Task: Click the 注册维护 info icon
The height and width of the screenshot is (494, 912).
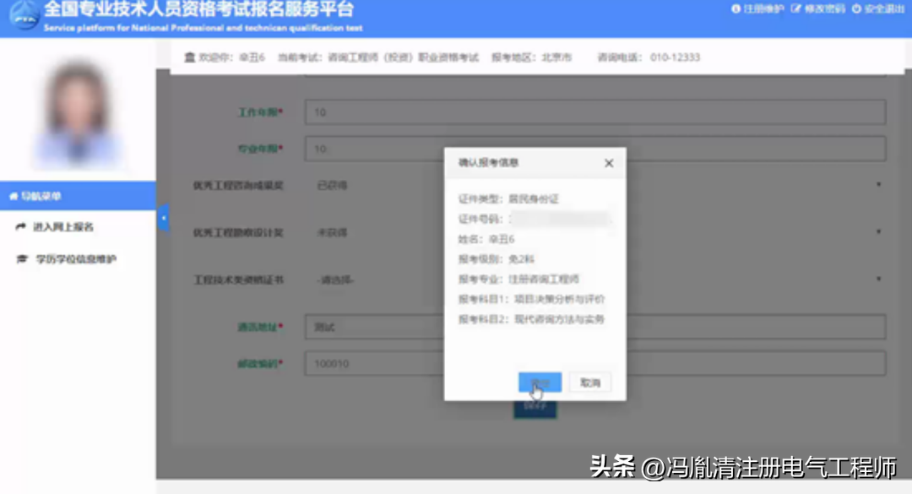Action: pyautogui.click(x=736, y=9)
